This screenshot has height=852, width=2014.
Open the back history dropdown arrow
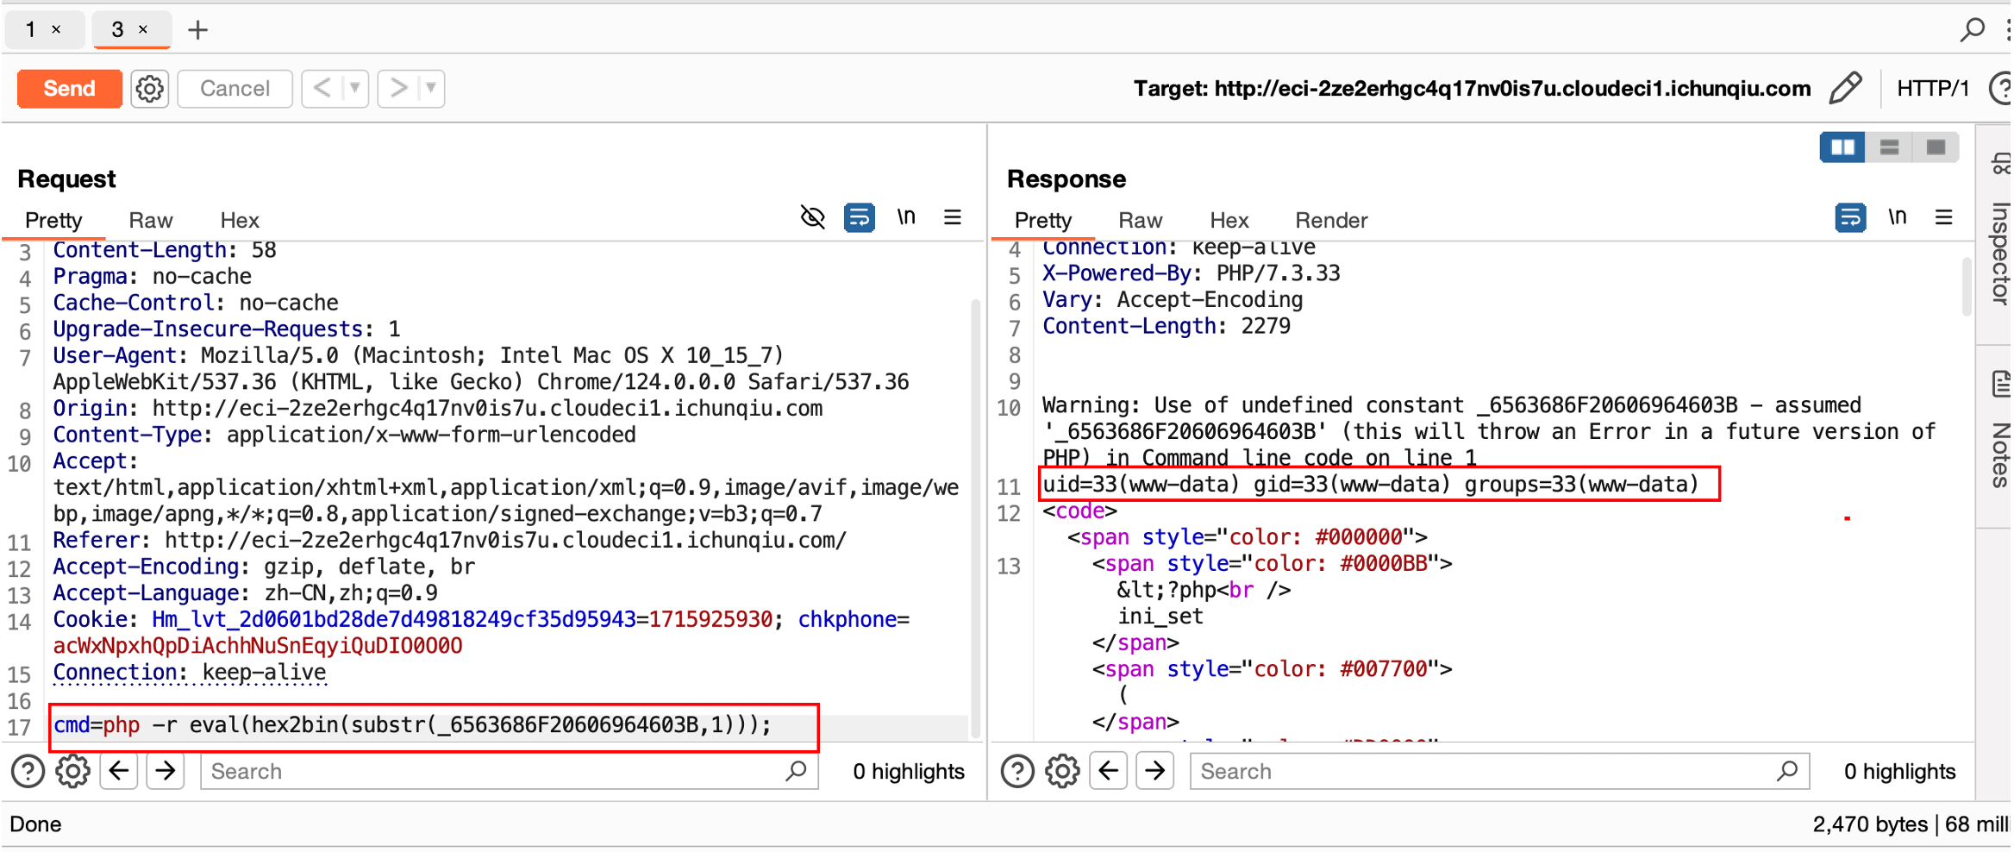click(355, 89)
